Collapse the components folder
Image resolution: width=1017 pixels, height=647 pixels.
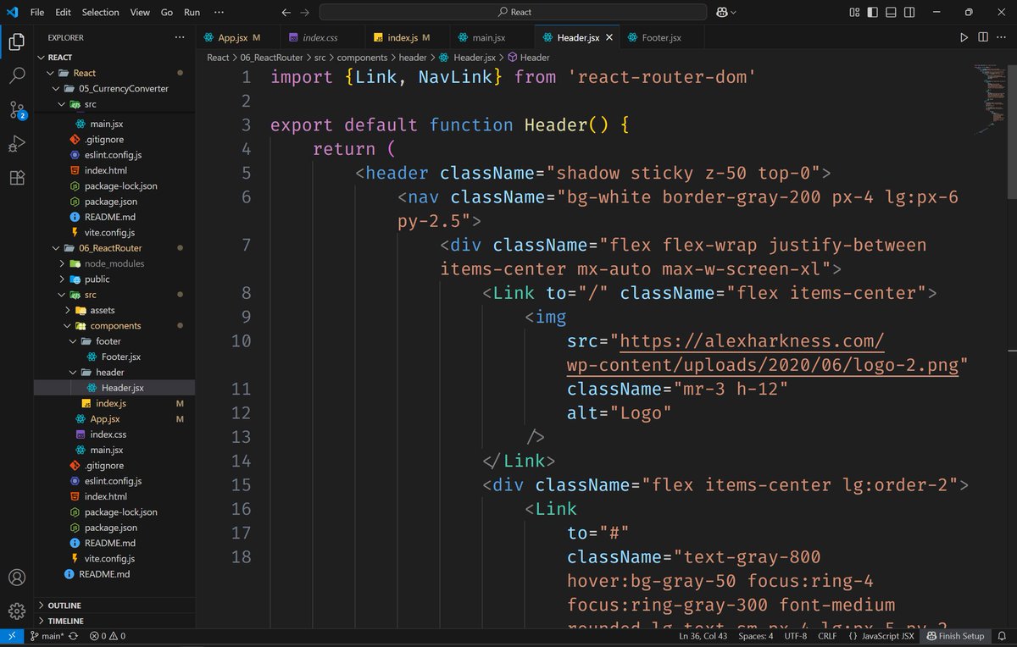pyautogui.click(x=115, y=326)
